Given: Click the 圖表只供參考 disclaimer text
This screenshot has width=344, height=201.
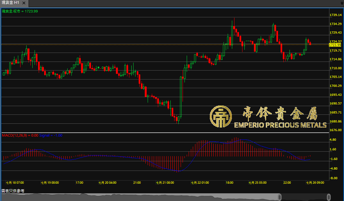Looking at the screenshot, I should coord(13,191).
